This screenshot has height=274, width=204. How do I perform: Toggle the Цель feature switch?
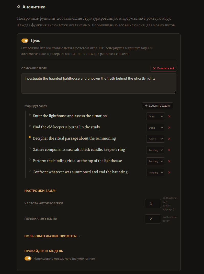(x=25, y=41)
